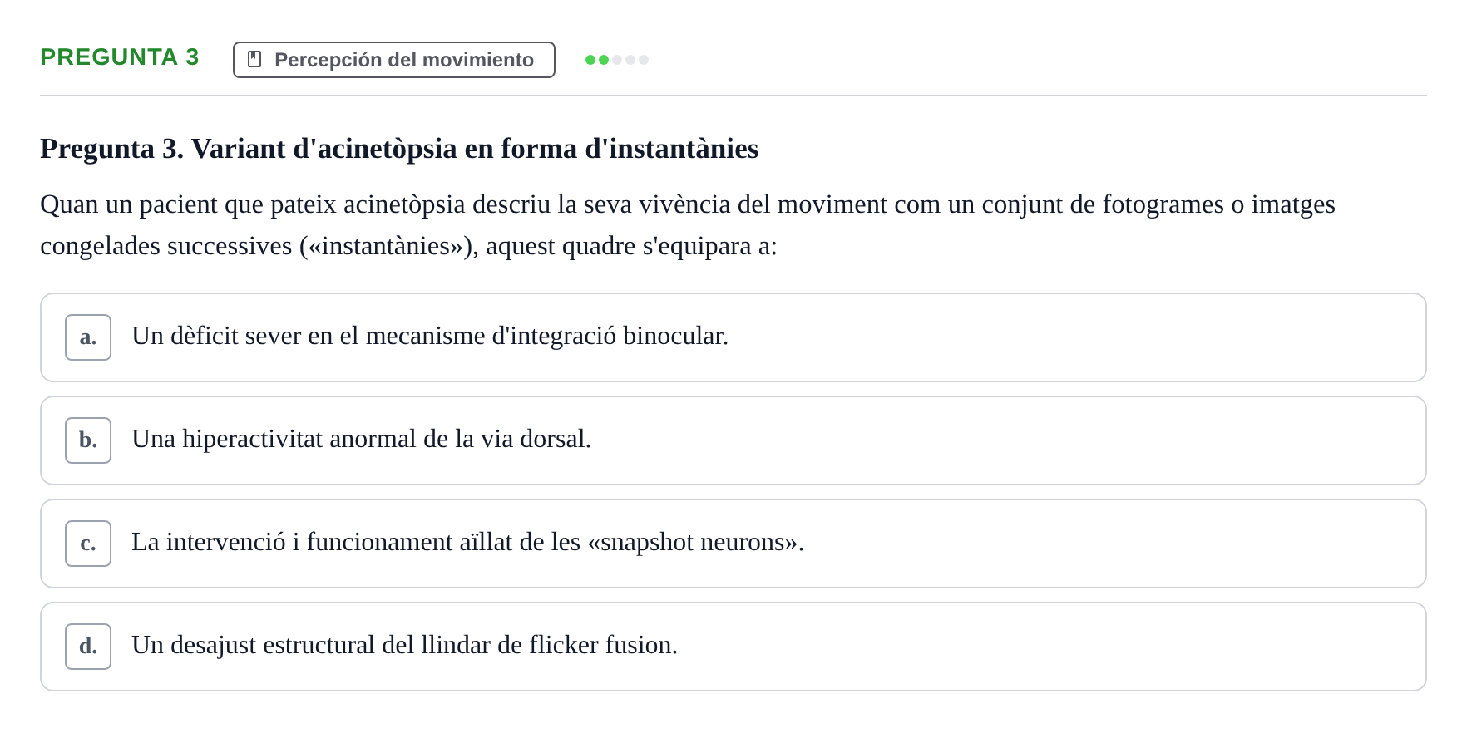Viewport: 1467px width, 733px height.
Task: Click the question title about acinetòpsia variant
Action: 399,149
